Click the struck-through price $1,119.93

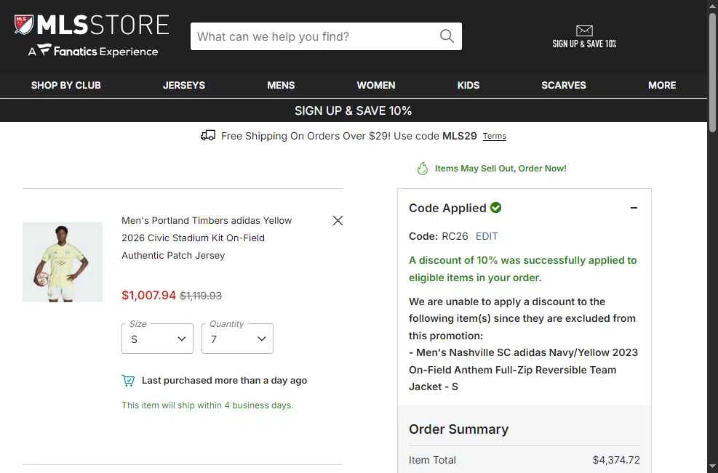pos(201,296)
